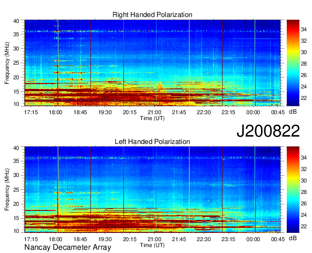Screen dimensions: 312x253
Task: Click the 26 dB label on the right-handed colorbar
Action: click(x=304, y=75)
